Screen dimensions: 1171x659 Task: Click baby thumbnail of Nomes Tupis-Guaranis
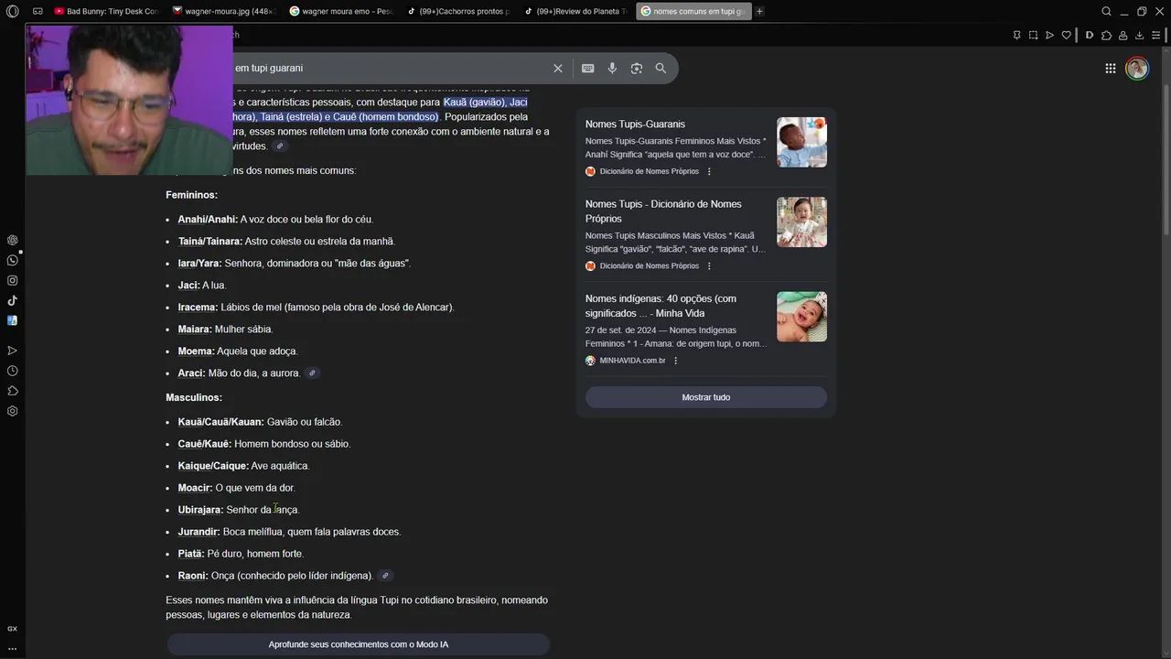[x=801, y=142]
